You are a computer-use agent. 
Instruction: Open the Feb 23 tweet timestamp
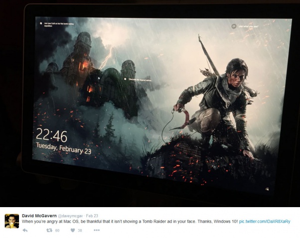[92, 216]
